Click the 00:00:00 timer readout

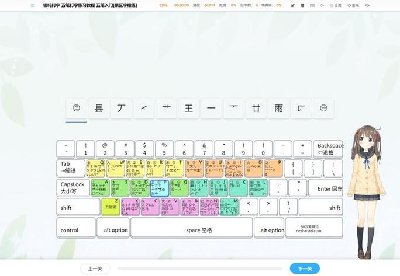pos(181,5)
